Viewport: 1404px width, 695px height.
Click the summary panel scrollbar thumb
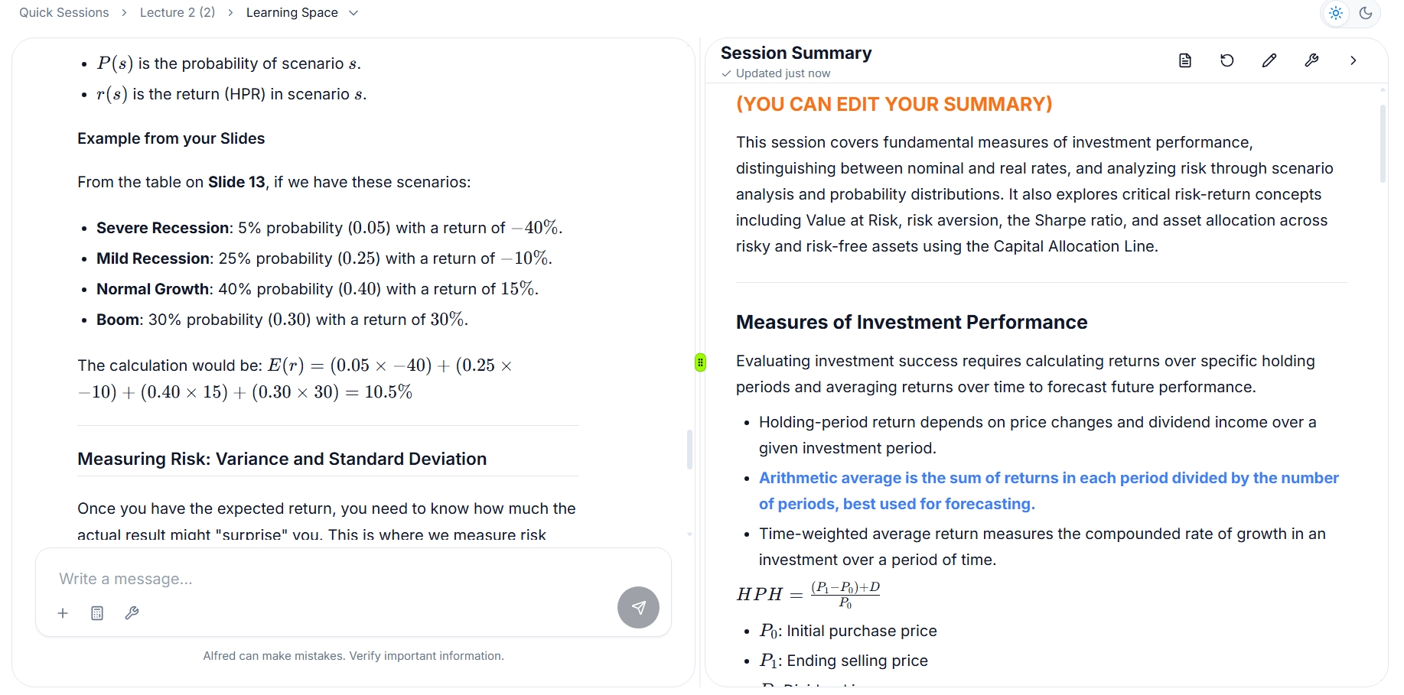click(1383, 144)
